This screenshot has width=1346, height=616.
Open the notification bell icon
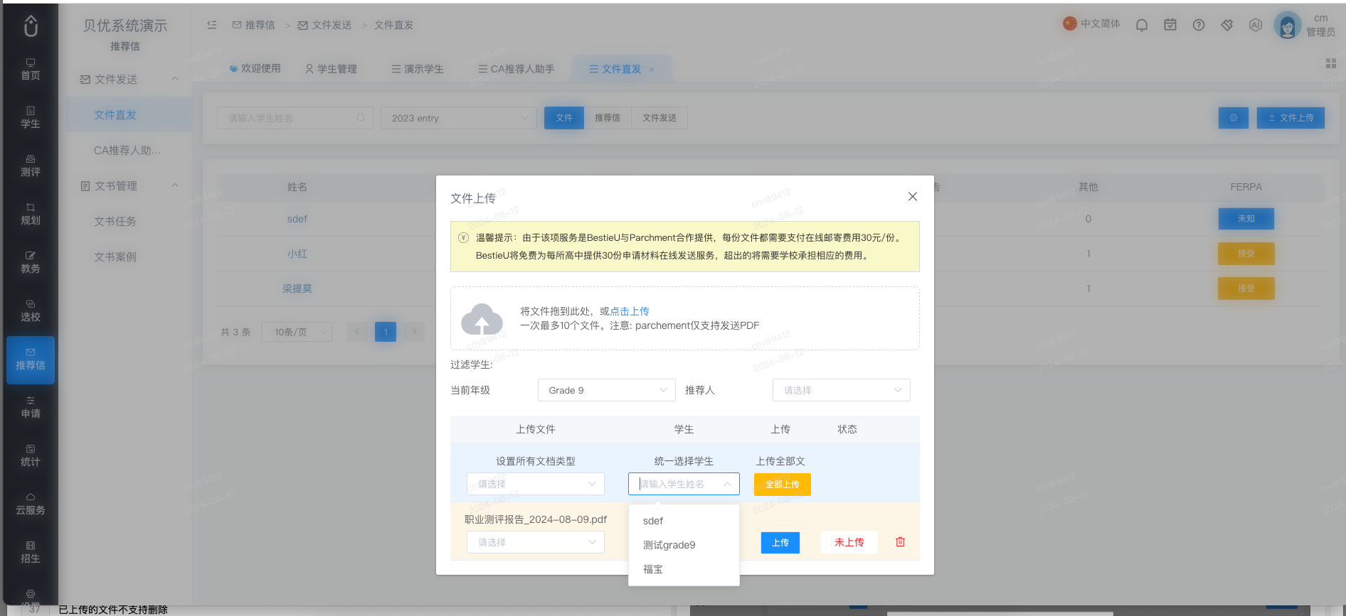point(1142,25)
